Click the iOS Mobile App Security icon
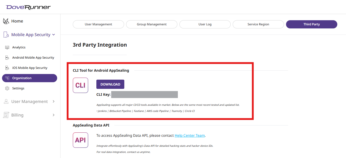The width and height of the screenshot is (346, 158). pyautogui.click(x=7, y=68)
